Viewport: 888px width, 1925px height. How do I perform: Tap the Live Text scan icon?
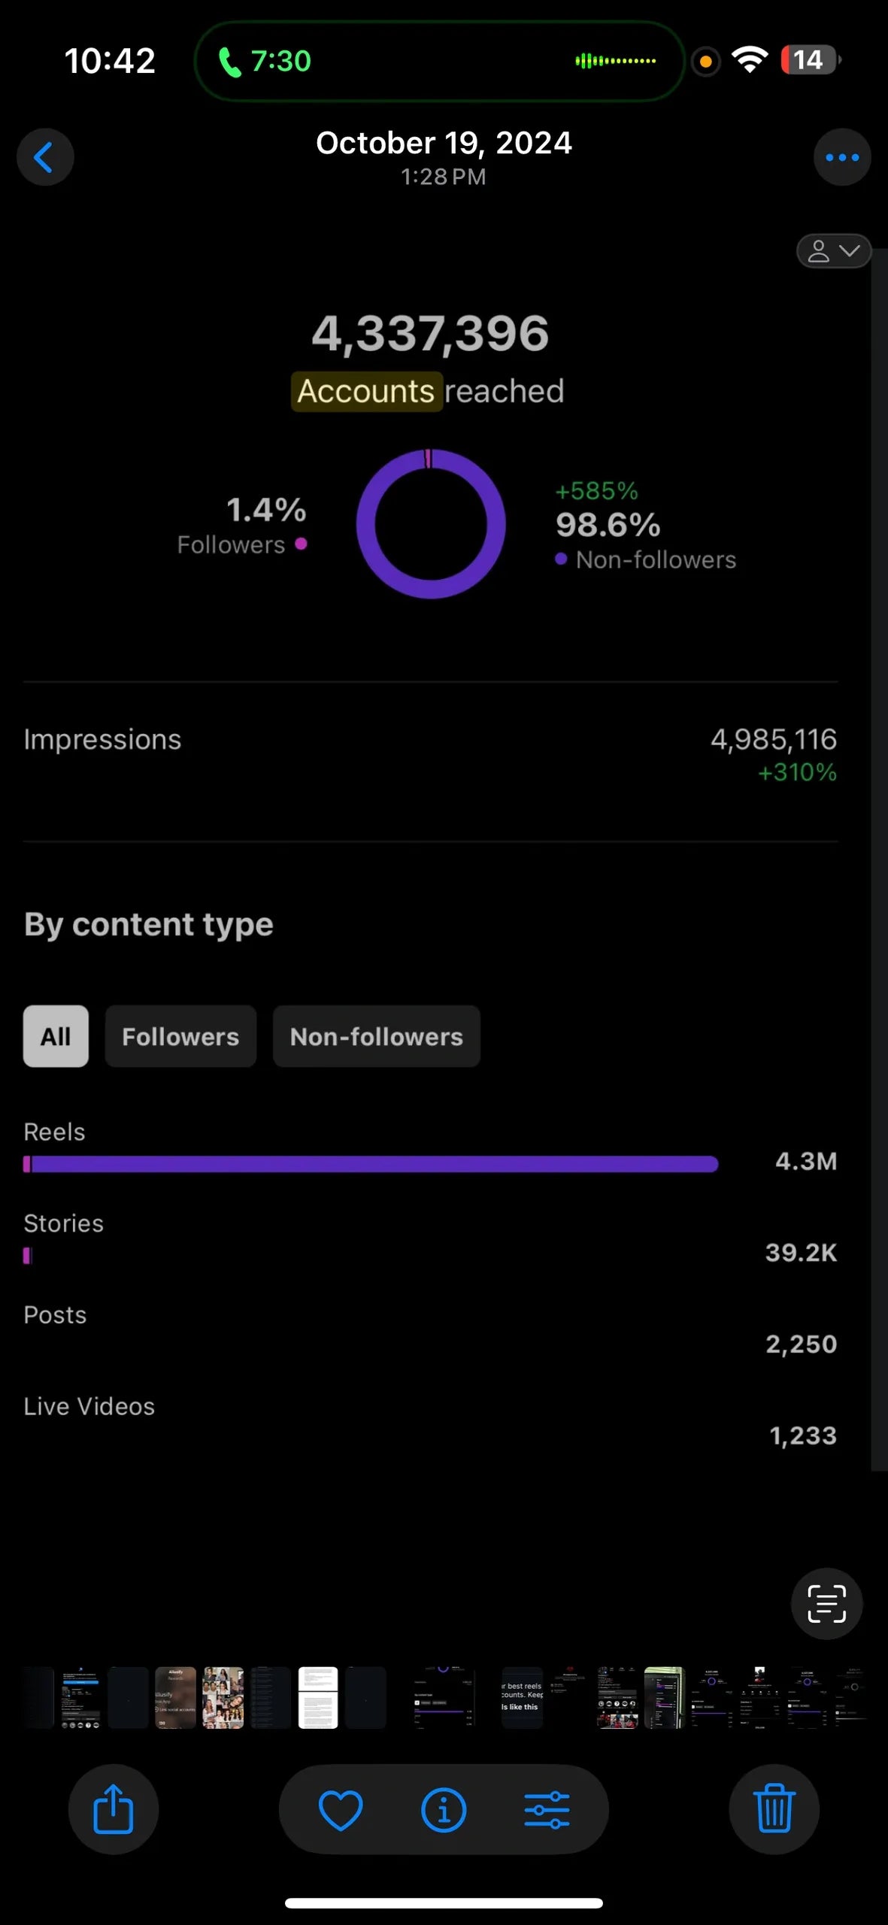point(826,1604)
